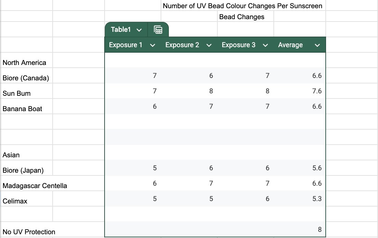Select the Table1 name label
The image size is (378, 238).
(x=121, y=30)
